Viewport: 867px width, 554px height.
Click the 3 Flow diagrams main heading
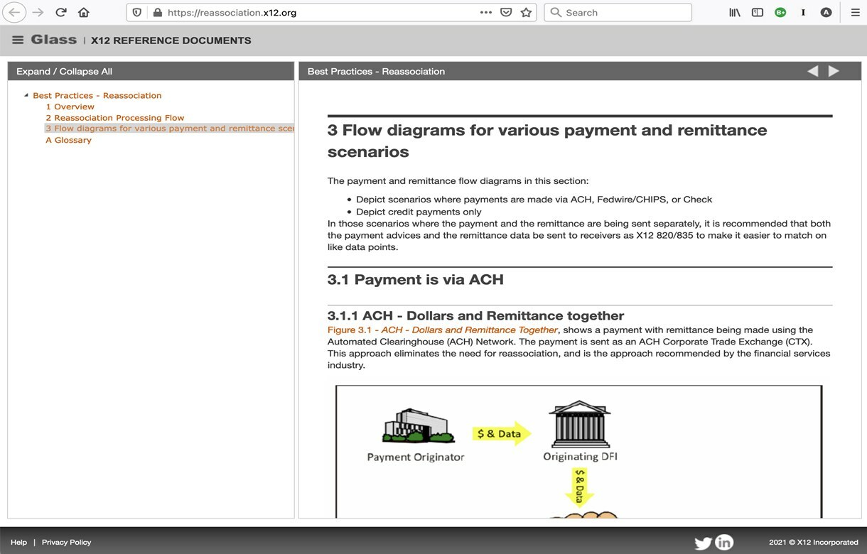point(547,141)
